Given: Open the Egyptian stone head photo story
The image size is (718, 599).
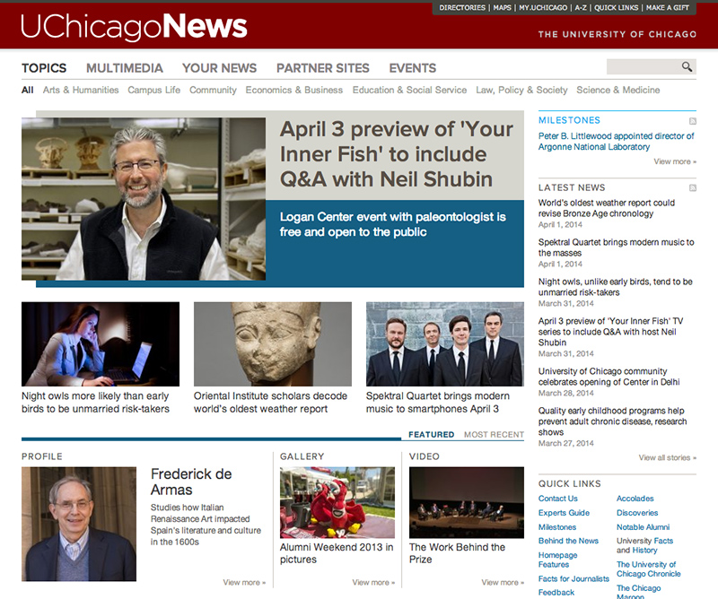Looking at the screenshot, I should click(x=273, y=344).
